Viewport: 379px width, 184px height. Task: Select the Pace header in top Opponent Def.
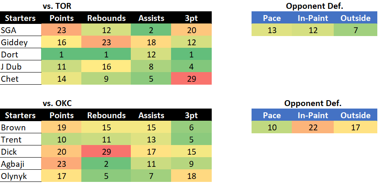(x=271, y=18)
